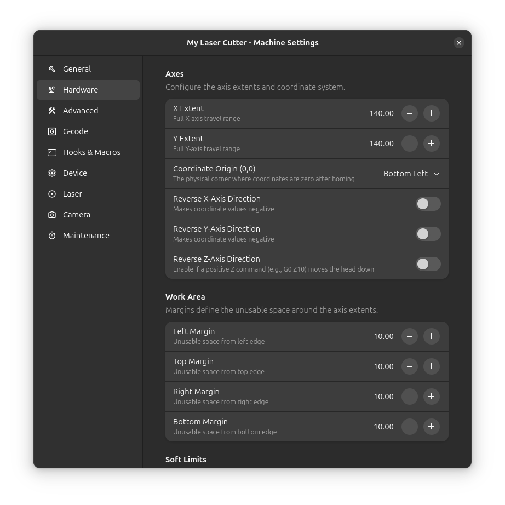The height and width of the screenshot is (505, 505).
Task: Click the Advanced tools icon in sidebar
Action: click(x=52, y=111)
